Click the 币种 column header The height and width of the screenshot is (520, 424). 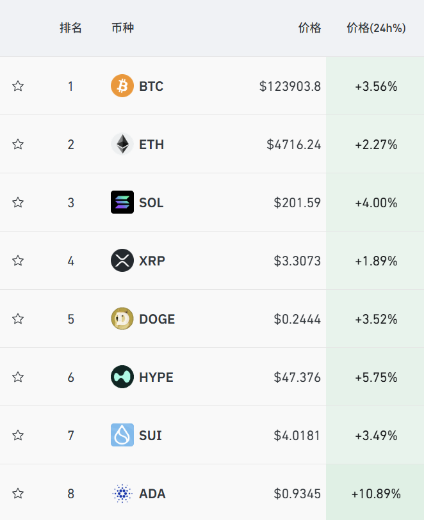122,28
